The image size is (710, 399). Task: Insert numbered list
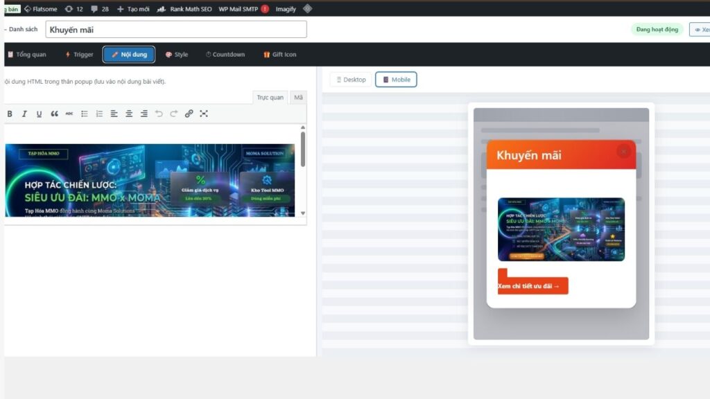tap(99, 114)
